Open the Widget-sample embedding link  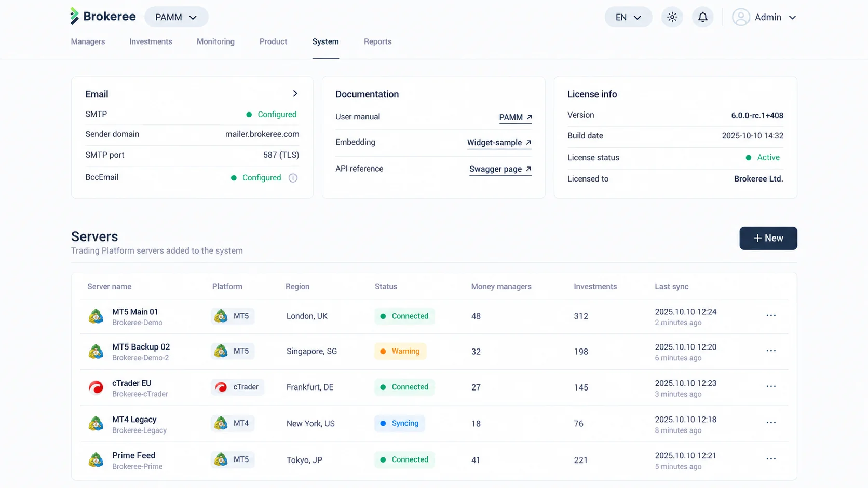tap(499, 143)
